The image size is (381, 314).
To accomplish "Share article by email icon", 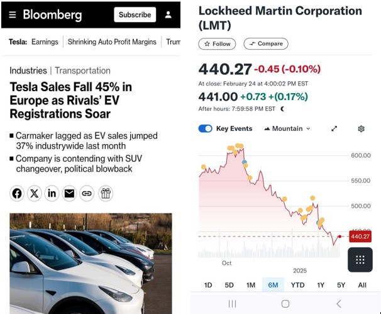I will pyautogui.click(x=69, y=193).
